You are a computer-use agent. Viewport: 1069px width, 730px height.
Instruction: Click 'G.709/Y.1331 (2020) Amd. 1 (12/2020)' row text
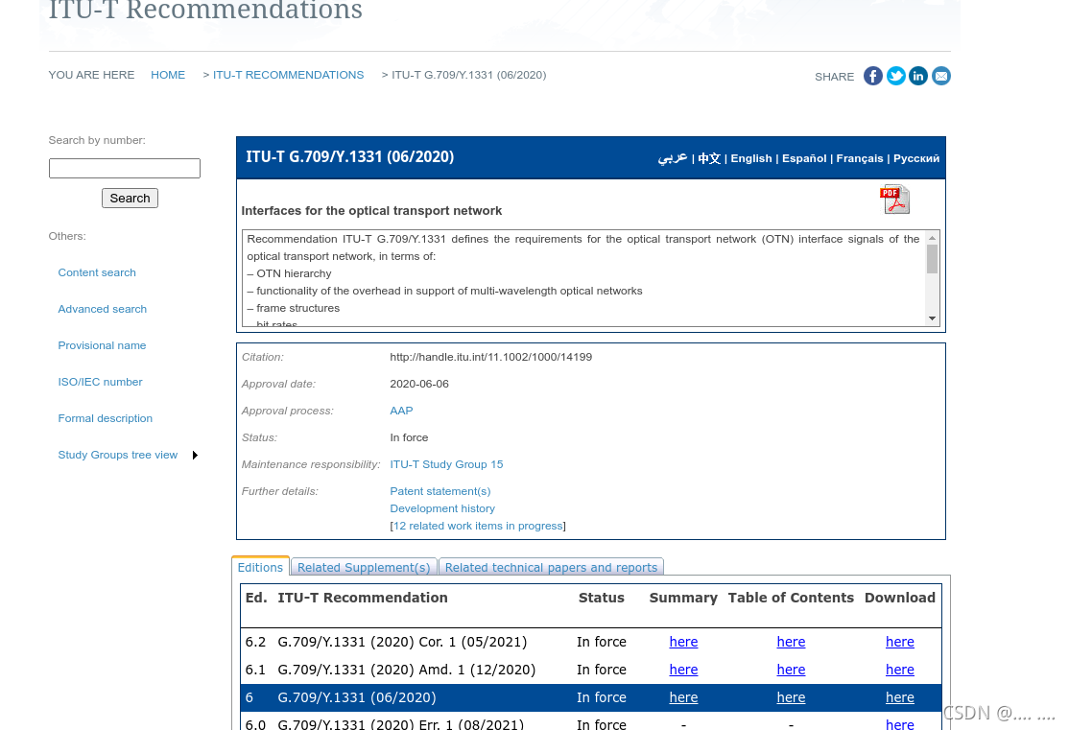tap(406, 670)
